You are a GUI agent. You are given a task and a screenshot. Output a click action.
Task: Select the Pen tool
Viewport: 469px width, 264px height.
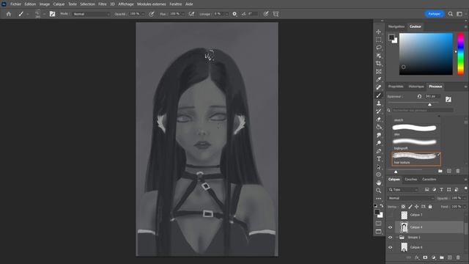379,151
